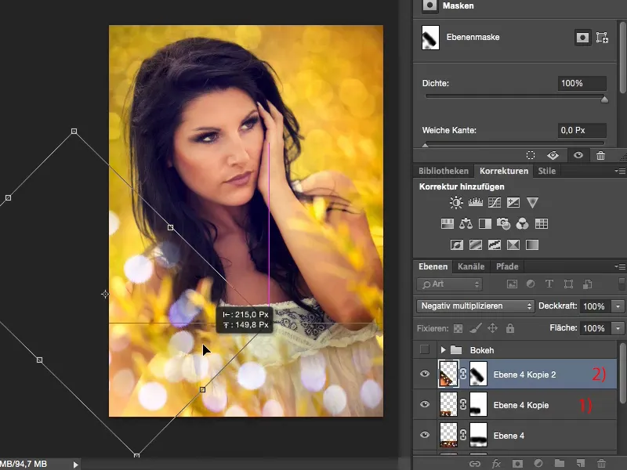This screenshot has width=627, height=470.
Task: Switch to the Kanäle tab
Action: point(470,266)
